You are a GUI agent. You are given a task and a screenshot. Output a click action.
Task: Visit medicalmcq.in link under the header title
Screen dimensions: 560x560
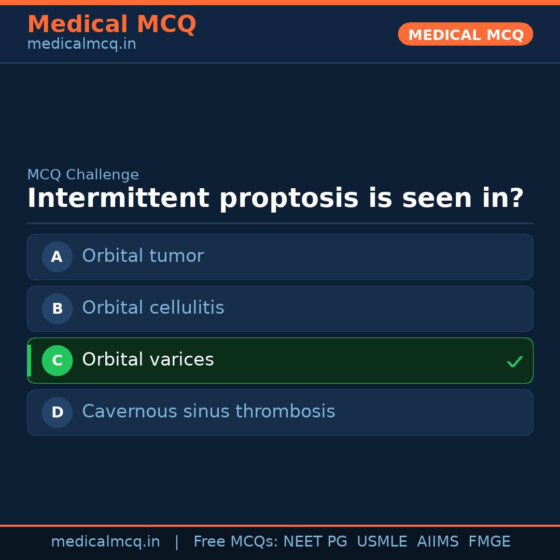pyautogui.click(x=81, y=45)
